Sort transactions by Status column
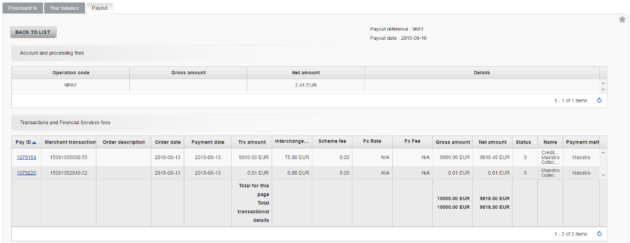630x243 pixels. tap(523, 142)
